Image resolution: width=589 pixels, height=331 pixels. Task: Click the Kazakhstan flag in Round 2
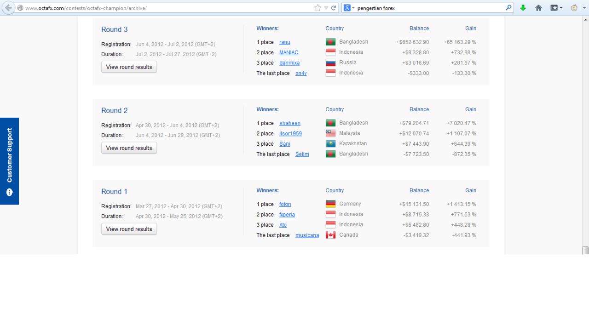pos(330,143)
